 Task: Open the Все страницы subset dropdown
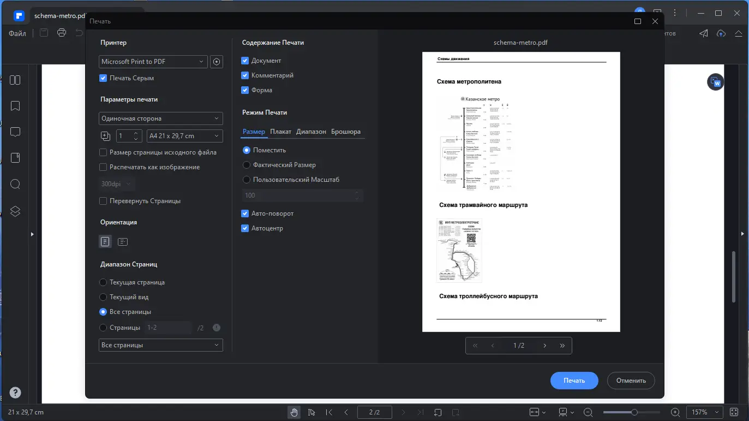[x=161, y=345]
